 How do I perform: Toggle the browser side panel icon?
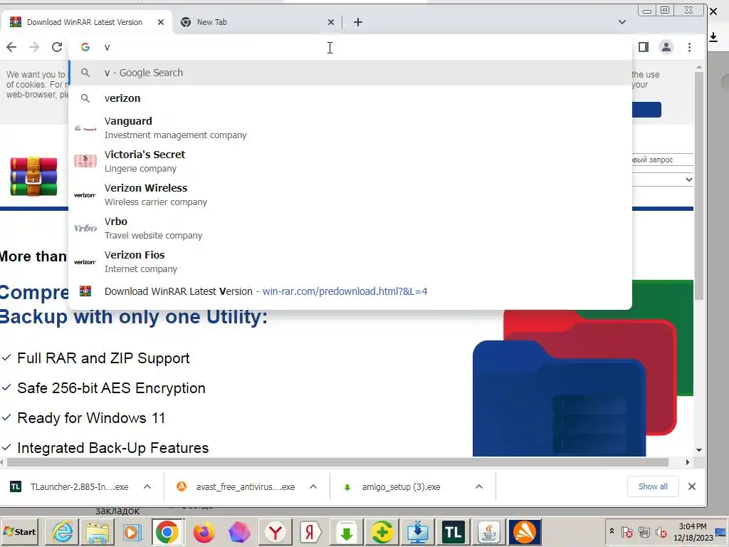[x=644, y=47]
